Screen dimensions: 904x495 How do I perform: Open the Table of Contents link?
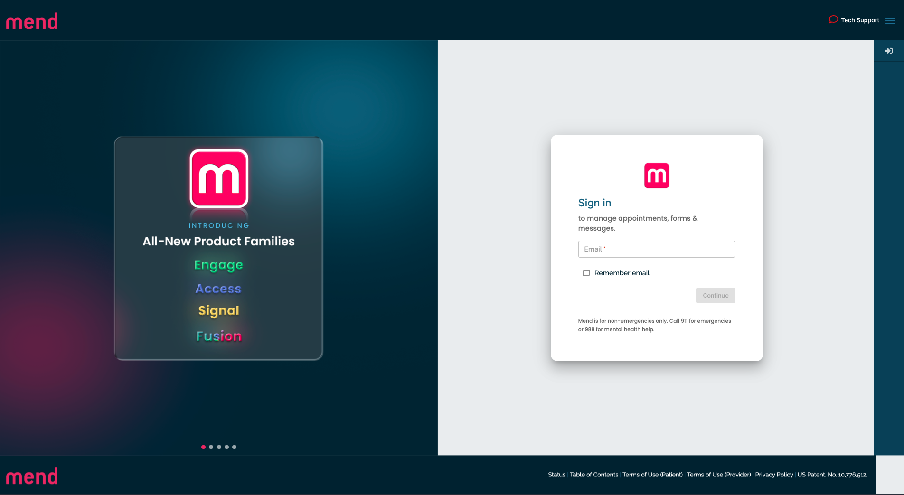(x=594, y=475)
